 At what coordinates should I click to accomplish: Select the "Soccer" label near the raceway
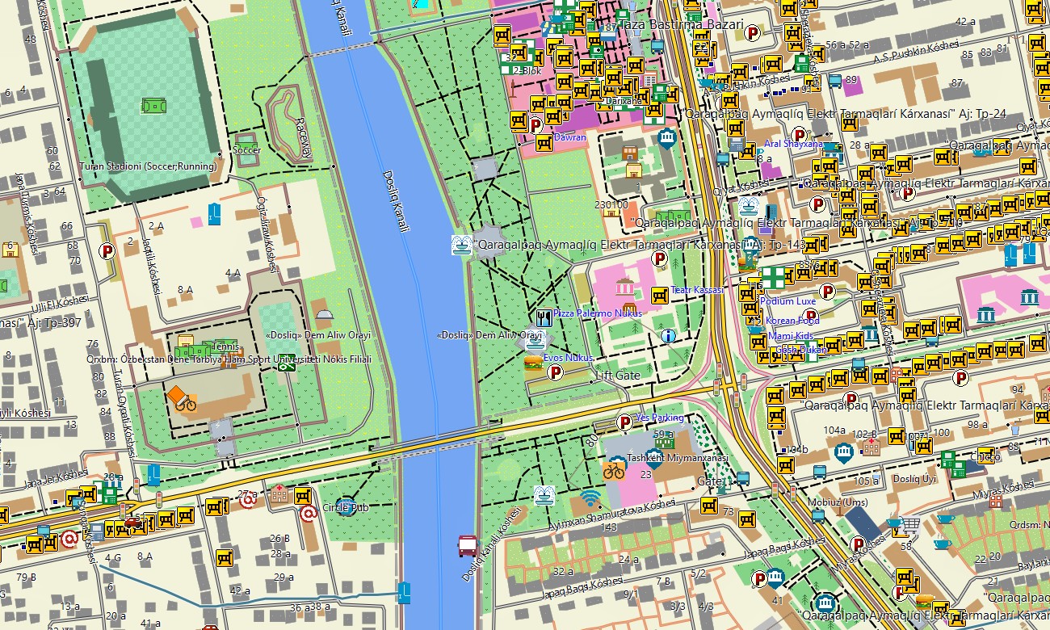pos(246,149)
